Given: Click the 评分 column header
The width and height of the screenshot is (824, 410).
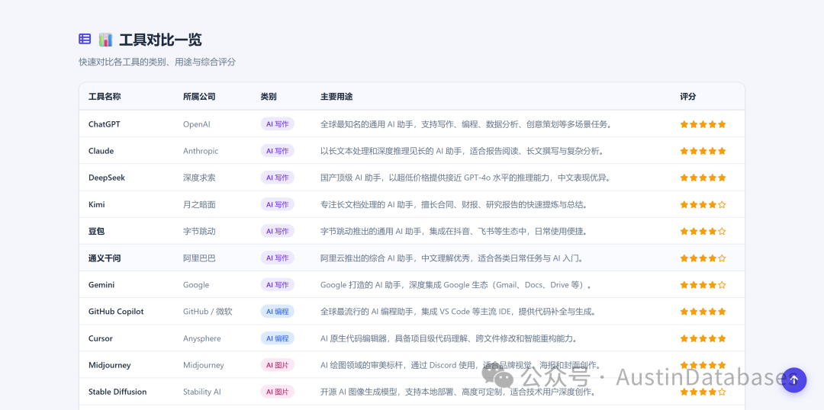Looking at the screenshot, I should (688, 97).
